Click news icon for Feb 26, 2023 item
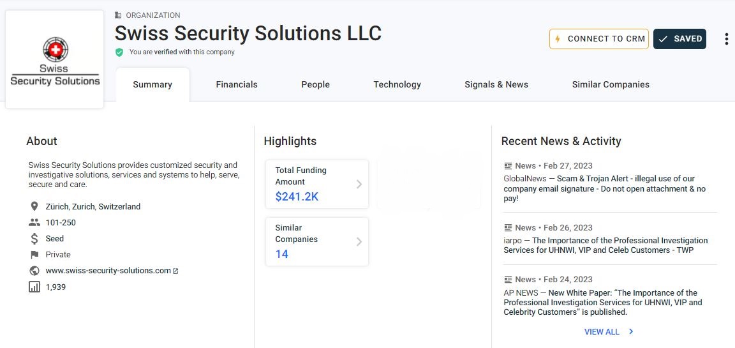This screenshot has width=735, height=348. tap(508, 227)
